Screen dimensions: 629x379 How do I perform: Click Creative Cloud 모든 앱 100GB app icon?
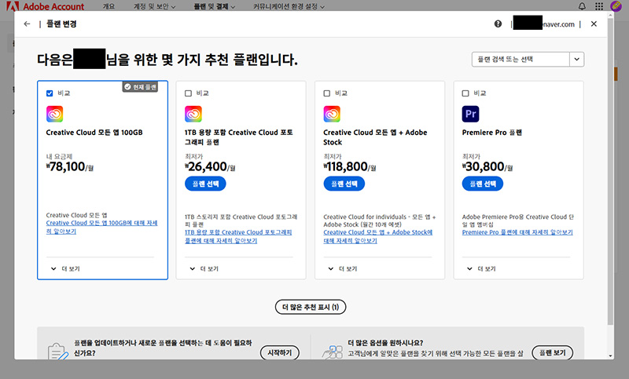(x=54, y=114)
